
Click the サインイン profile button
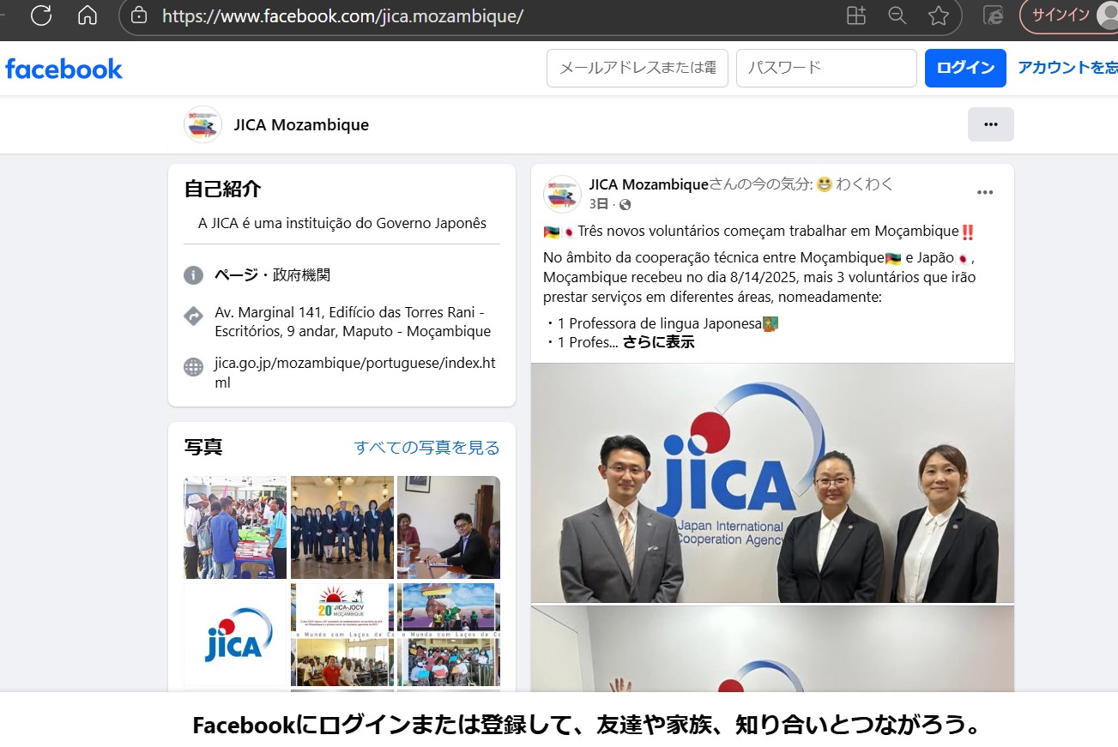tap(1069, 15)
